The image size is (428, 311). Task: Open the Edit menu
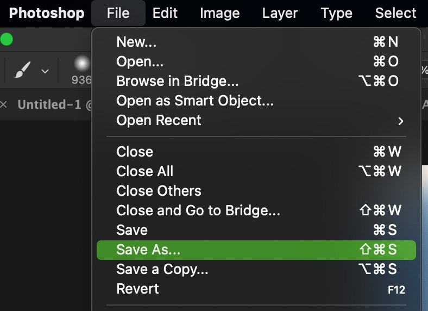click(165, 13)
